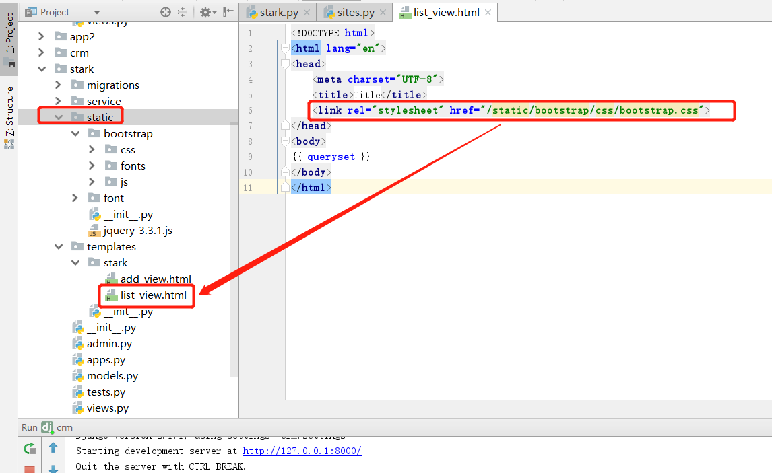Close the list_view.html tab
The height and width of the screenshot is (473, 772).
[x=488, y=13]
